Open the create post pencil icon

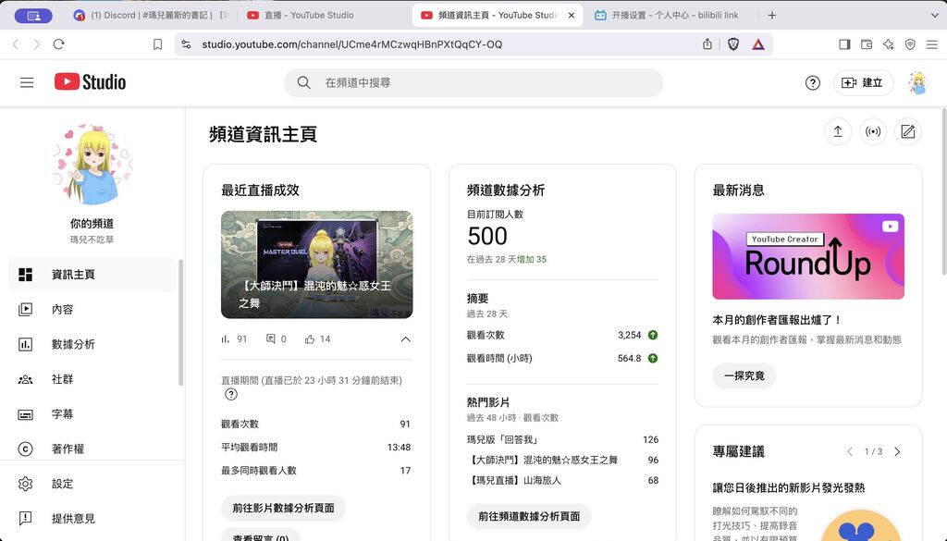click(908, 131)
